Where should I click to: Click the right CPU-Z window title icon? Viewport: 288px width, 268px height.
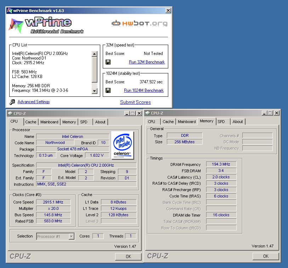tap(148, 113)
